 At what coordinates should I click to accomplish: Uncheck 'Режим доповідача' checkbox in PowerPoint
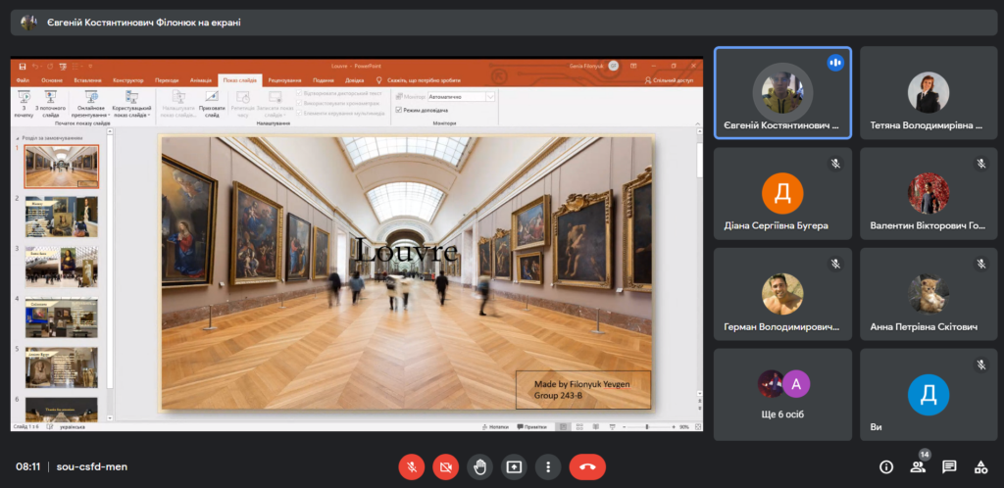point(397,110)
